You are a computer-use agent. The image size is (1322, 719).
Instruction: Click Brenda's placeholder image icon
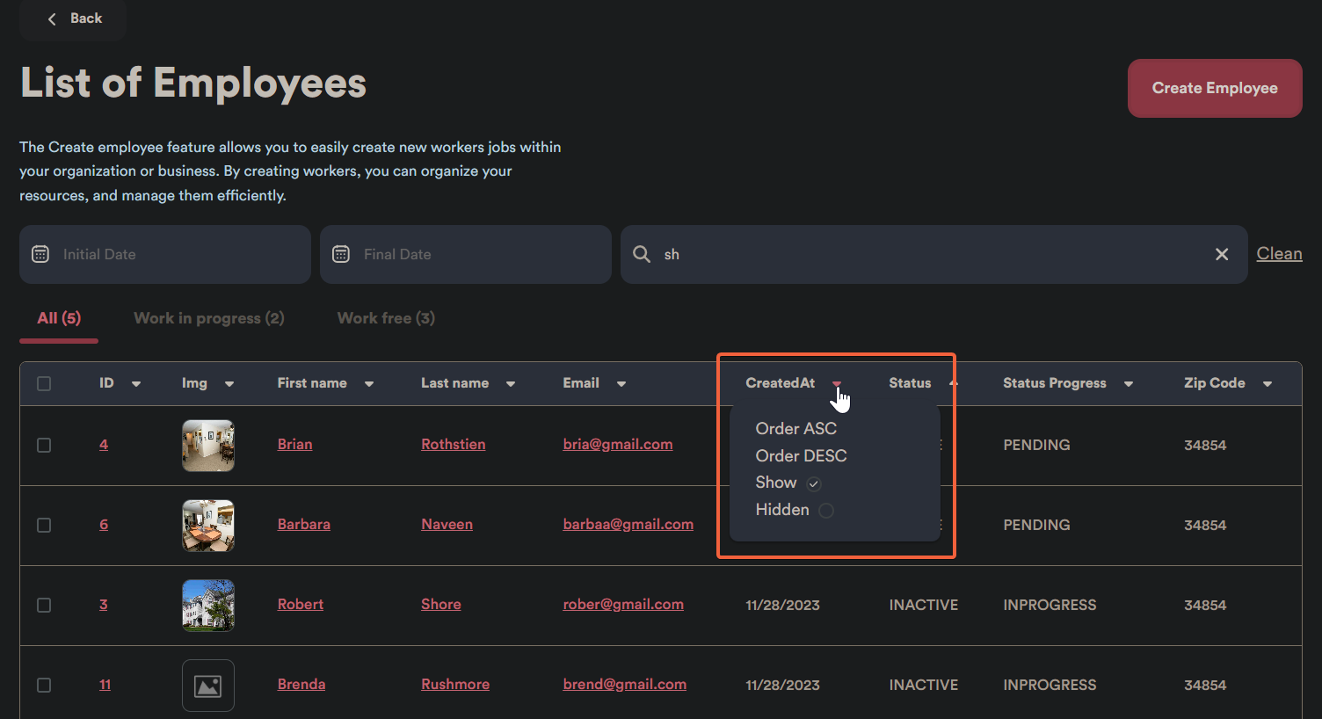coord(208,686)
